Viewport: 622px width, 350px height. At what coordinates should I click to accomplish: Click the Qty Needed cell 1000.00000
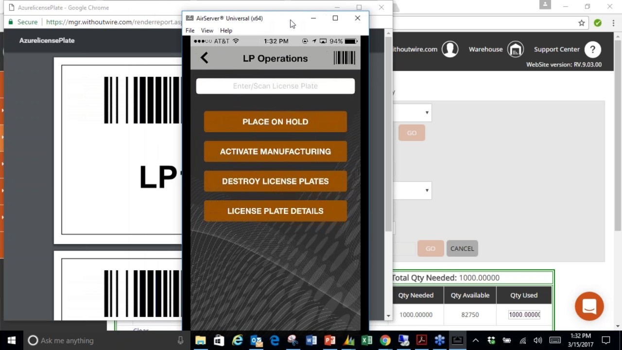click(x=415, y=315)
